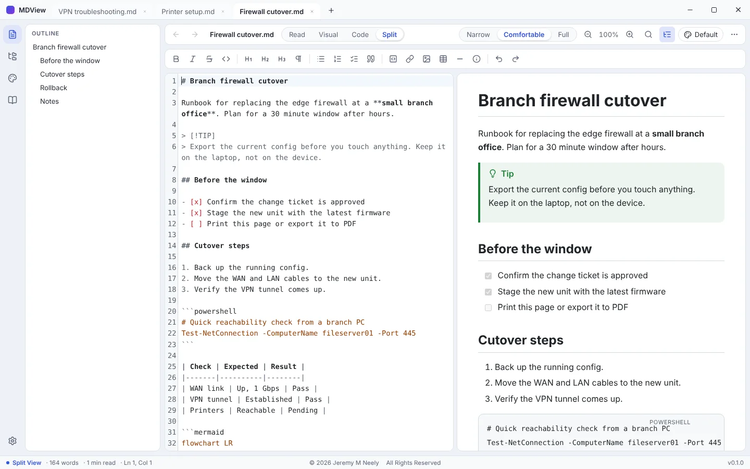The width and height of the screenshot is (750, 469).
Task: Insert an image
Action: point(427,59)
